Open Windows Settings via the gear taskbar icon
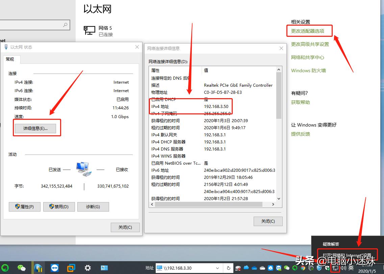Screen dimensions: 384x274 tap(87, 268)
